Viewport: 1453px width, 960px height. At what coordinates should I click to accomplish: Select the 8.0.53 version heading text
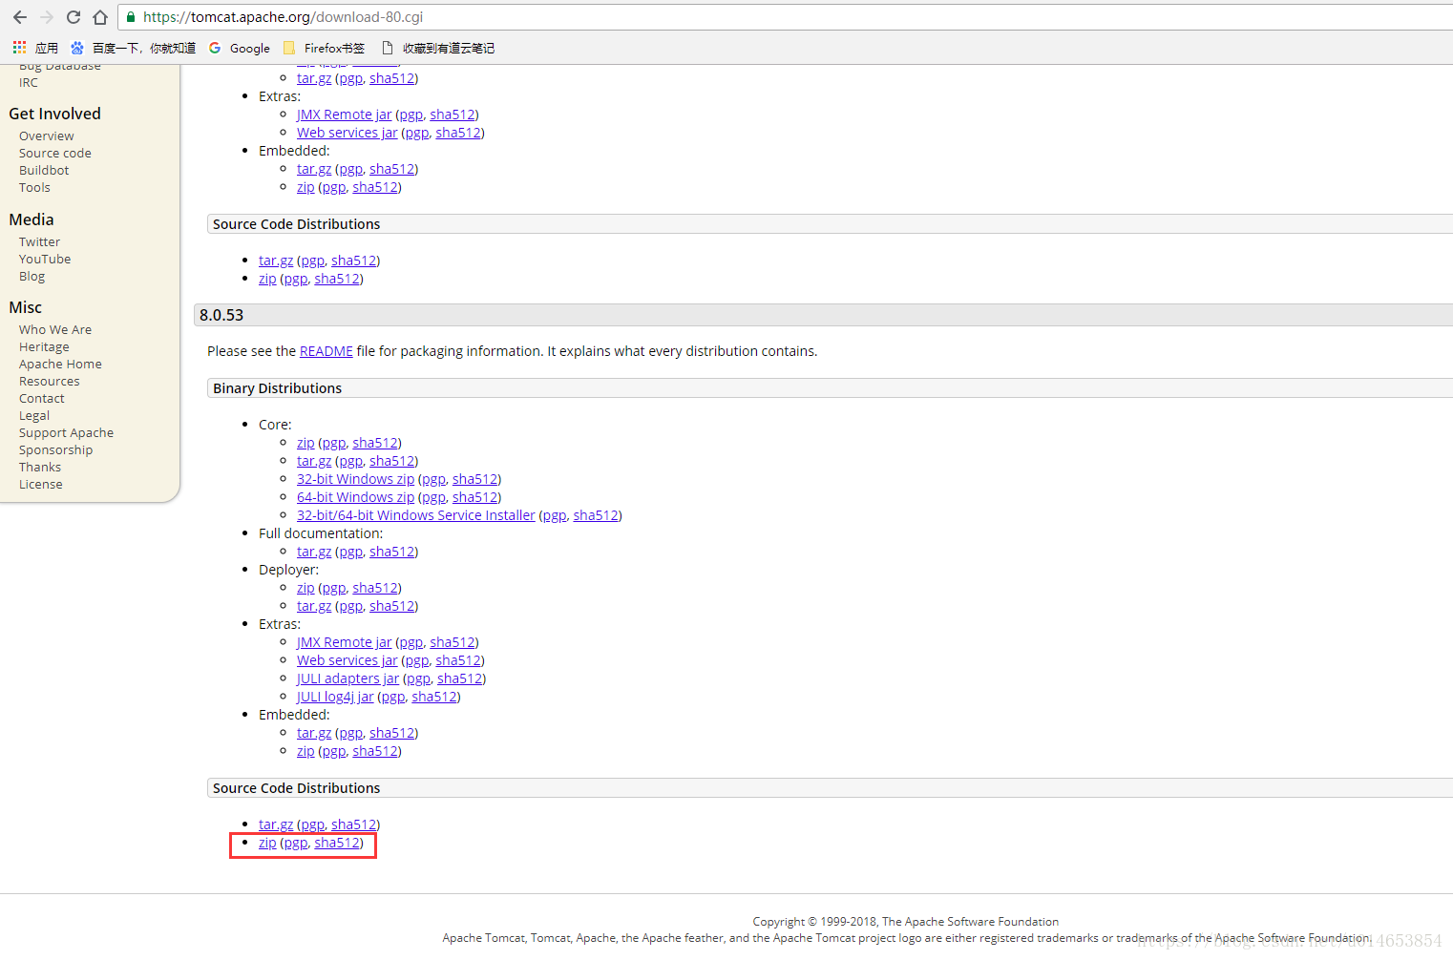[x=221, y=315]
